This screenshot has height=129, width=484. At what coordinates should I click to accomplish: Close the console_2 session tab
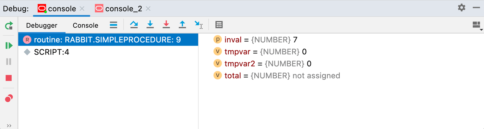[x=148, y=9]
